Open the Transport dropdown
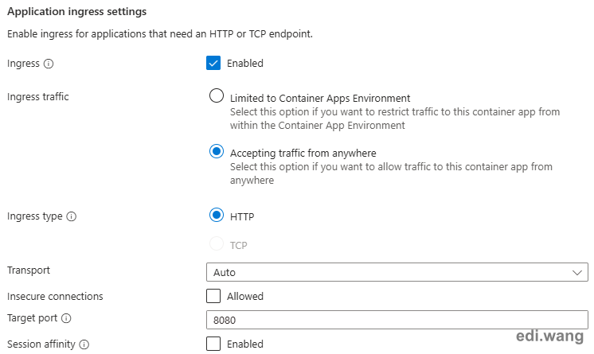This screenshot has width=594, height=354. pos(397,272)
